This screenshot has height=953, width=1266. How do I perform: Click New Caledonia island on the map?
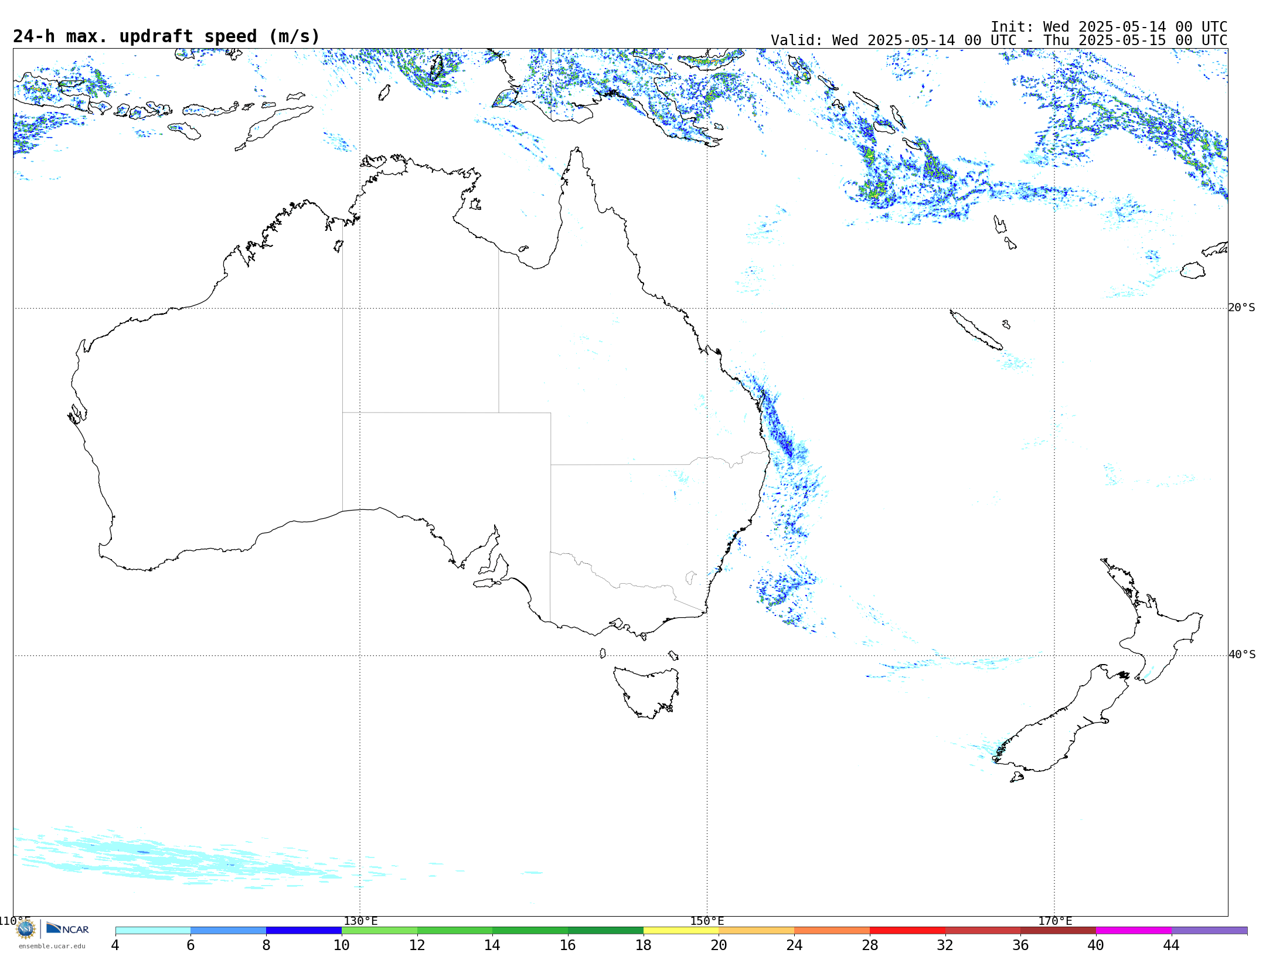pos(975,329)
